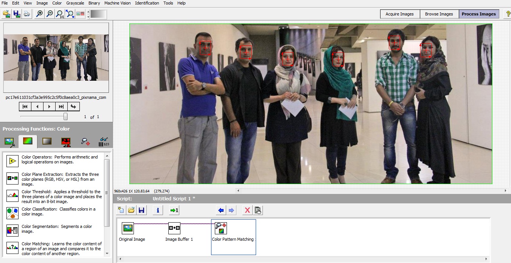
Task: Open the View menu
Action: click(28, 3)
